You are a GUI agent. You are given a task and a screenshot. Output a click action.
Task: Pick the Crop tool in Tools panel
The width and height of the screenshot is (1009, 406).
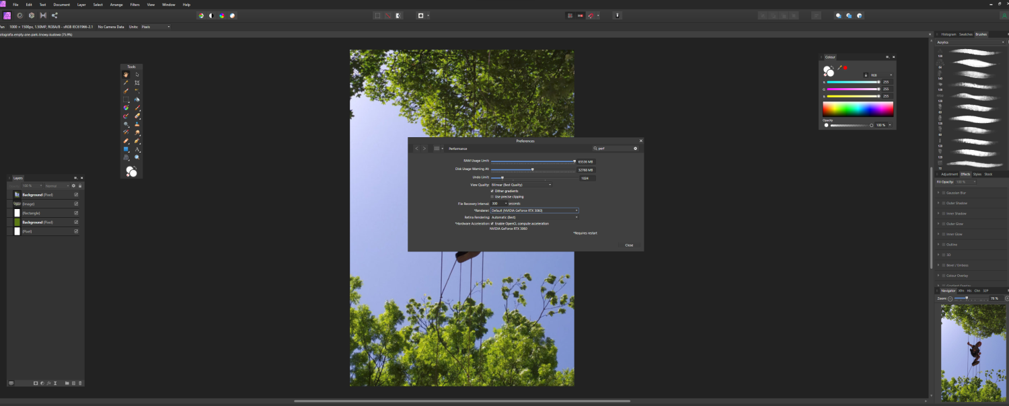pyautogui.click(x=137, y=83)
